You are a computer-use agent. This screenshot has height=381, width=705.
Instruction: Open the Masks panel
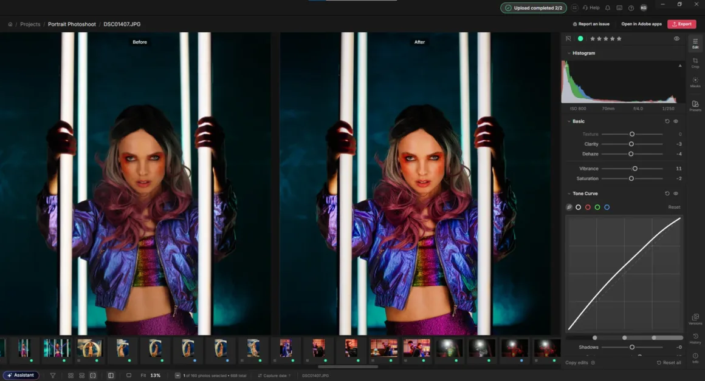(695, 82)
